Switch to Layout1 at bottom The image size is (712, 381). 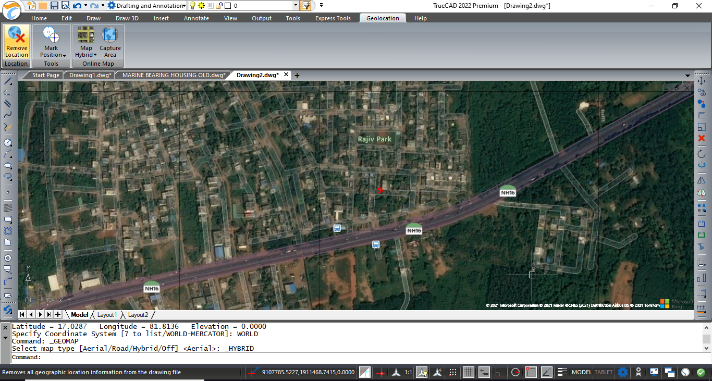(x=107, y=315)
